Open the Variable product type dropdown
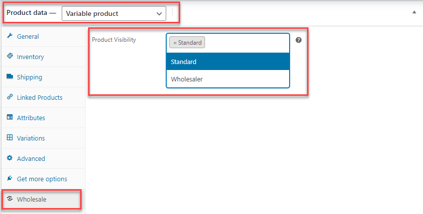This screenshot has height=214, width=423. pos(114,13)
